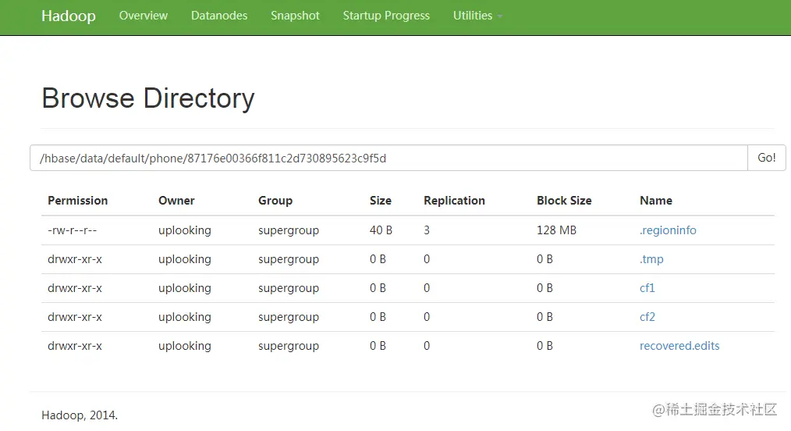Open the recovered.edits directory
Screen dimensions: 791x431
[x=679, y=346]
